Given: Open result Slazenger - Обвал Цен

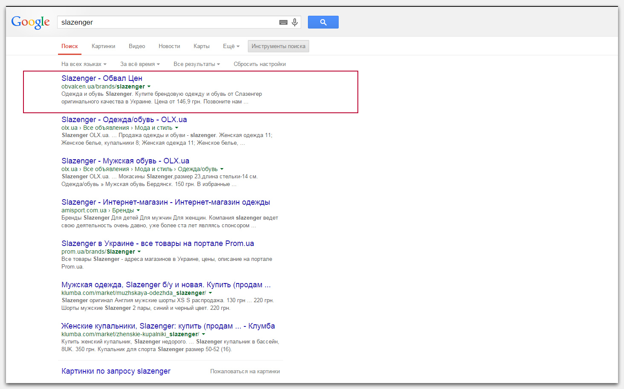Looking at the screenshot, I should (102, 78).
